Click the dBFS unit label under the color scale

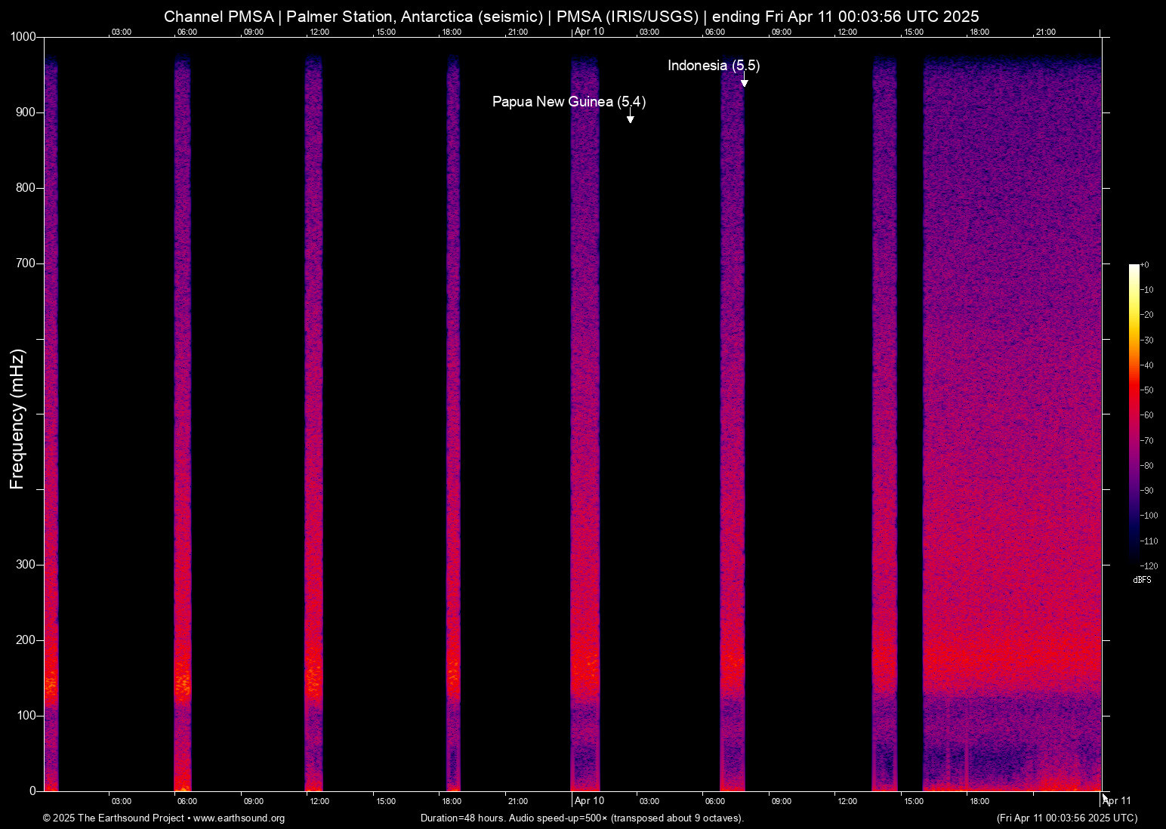(1142, 580)
